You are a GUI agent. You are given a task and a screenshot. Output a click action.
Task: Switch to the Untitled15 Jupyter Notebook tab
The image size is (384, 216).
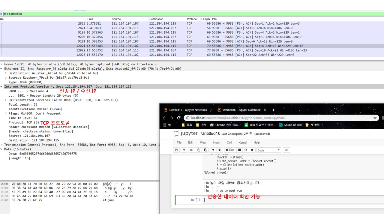(188, 110)
